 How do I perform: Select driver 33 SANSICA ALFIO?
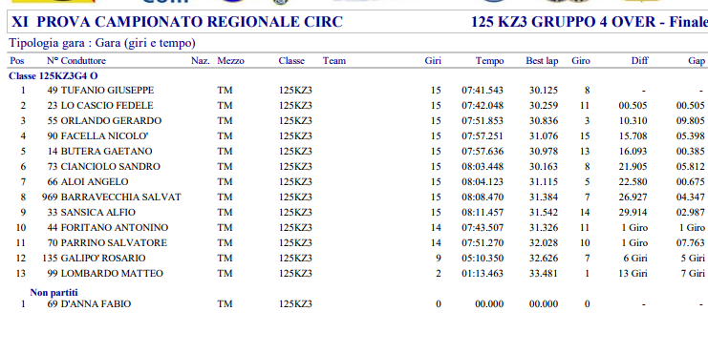[x=91, y=213]
